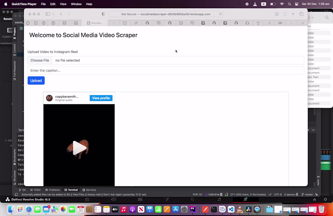The image size is (333, 216).
Task: Show the Safari tab overview
Action: click(x=301, y=14)
